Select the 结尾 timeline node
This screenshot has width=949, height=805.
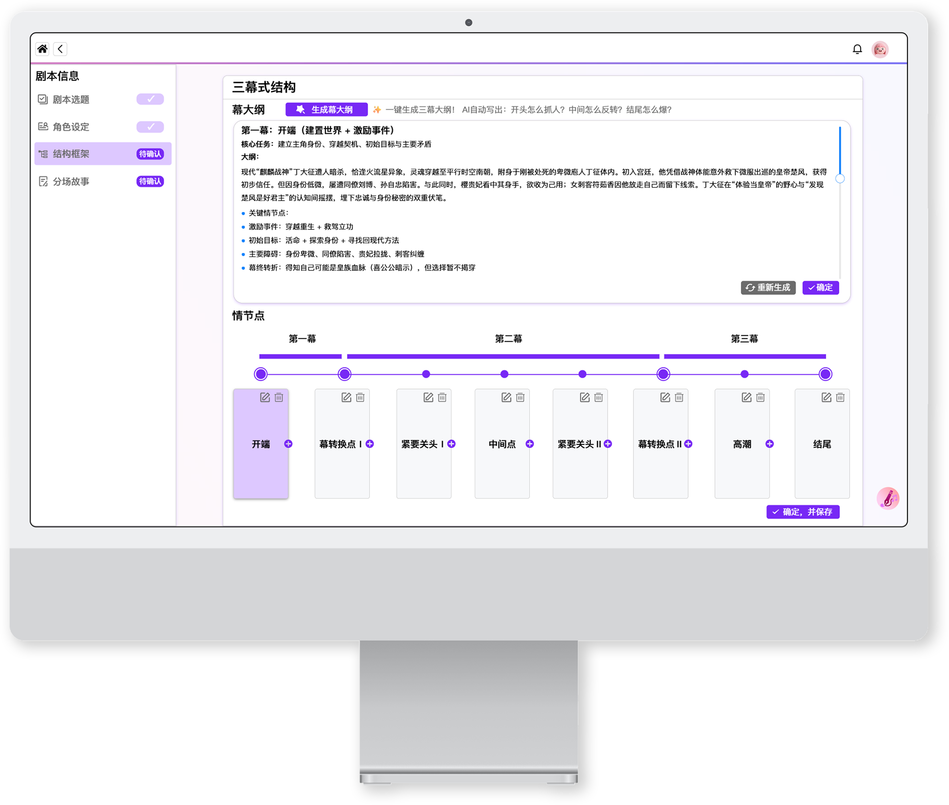825,374
